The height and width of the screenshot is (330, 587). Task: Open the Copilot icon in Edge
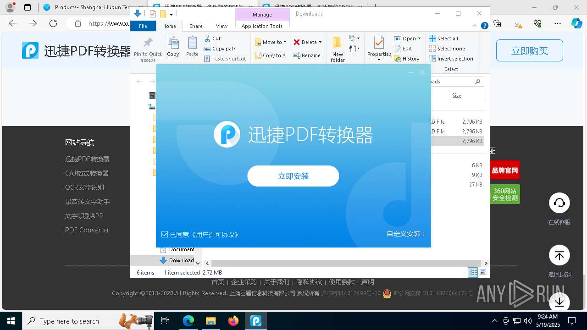(x=576, y=23)
